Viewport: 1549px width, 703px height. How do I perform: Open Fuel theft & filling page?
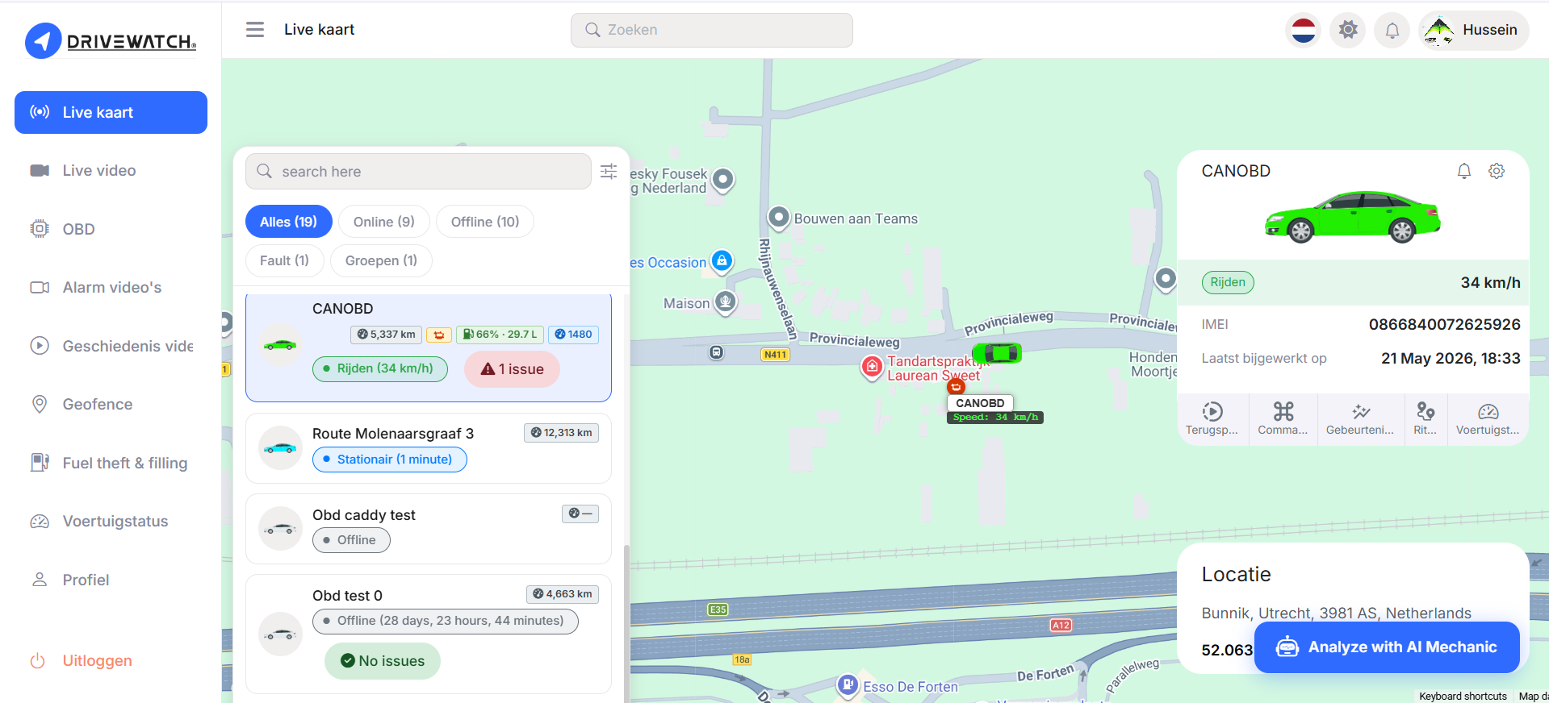tap(111, 463)
